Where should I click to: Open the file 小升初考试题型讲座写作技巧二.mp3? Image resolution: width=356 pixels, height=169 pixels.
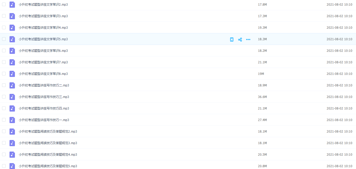[x=44, y=85]
